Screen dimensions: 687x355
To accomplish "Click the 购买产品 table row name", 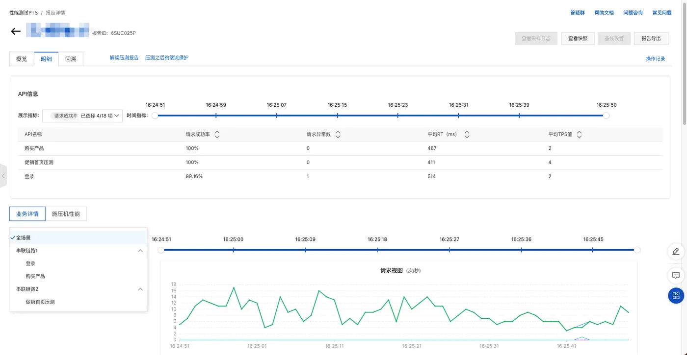I will pos(34,148).
